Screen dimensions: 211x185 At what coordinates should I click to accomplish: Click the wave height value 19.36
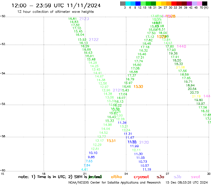click(173, 53)
